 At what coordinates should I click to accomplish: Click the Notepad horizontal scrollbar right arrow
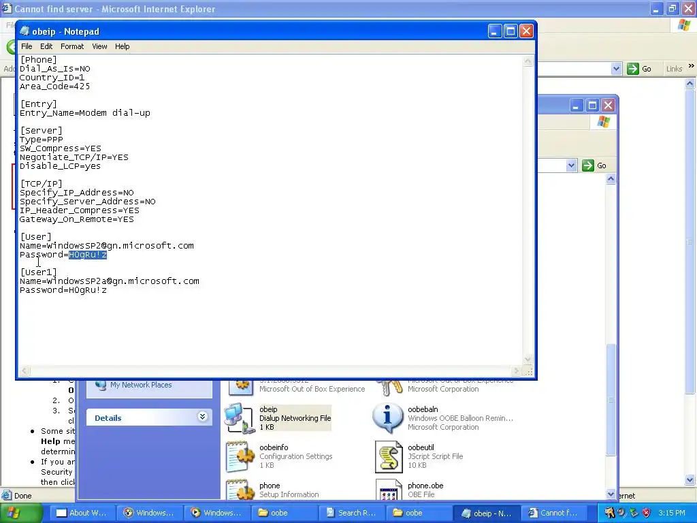point(516,370)
